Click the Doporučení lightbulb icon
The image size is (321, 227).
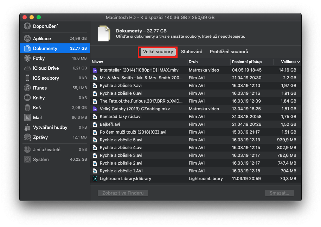pyautogui.click(x=27, y=26)
